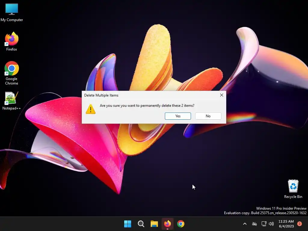
Task: Launch Chrome from the taskbar
Action: tap(181, 224)
